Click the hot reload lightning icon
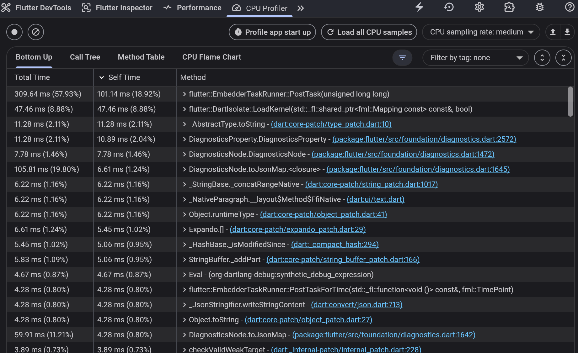This screenshot has width=578, height=353. point(419,7)
